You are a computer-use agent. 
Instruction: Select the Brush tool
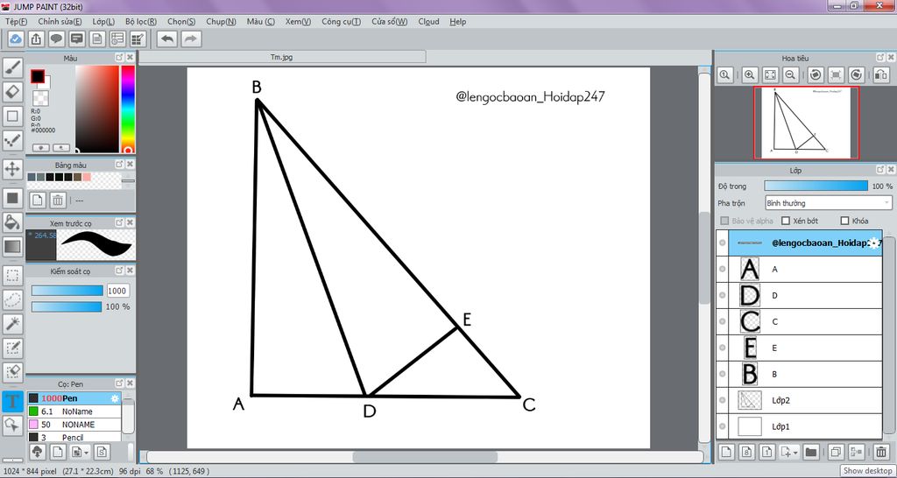coord(12,67)
